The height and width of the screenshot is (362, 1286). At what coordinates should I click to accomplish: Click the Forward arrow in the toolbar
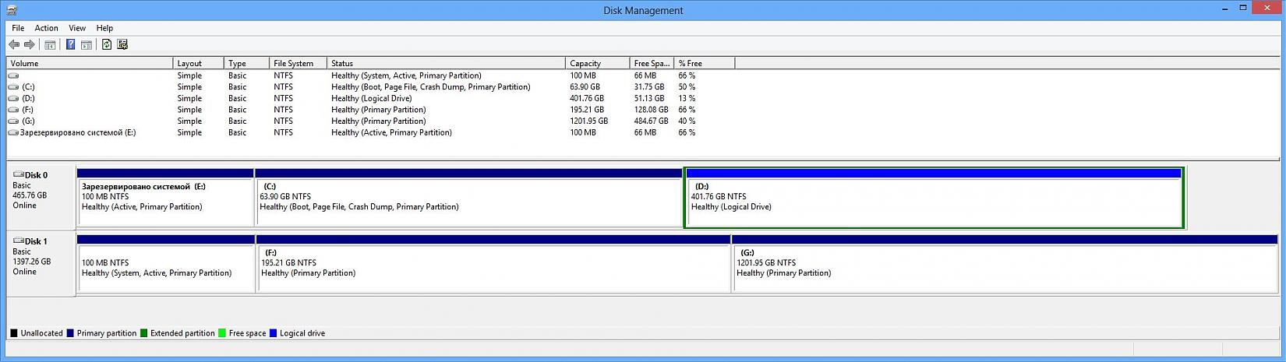tap(30, 45)
